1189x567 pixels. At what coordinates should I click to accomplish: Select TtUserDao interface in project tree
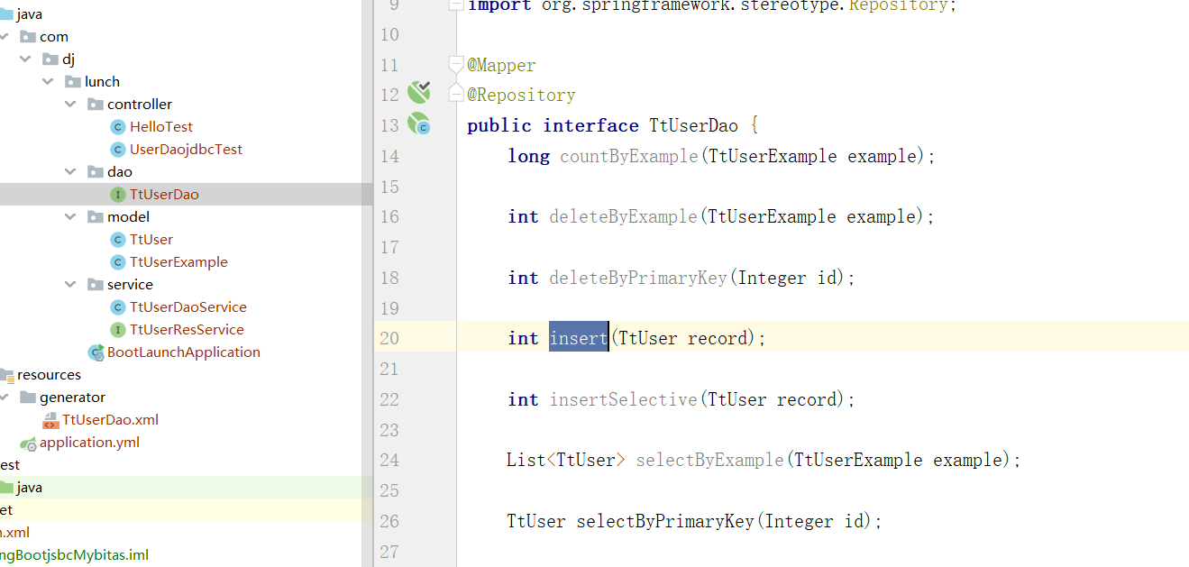click(x=164, y=195)
